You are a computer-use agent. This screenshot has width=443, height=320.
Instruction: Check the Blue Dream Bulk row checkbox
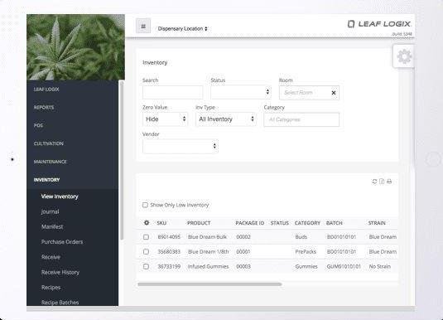tap(146, 237)
